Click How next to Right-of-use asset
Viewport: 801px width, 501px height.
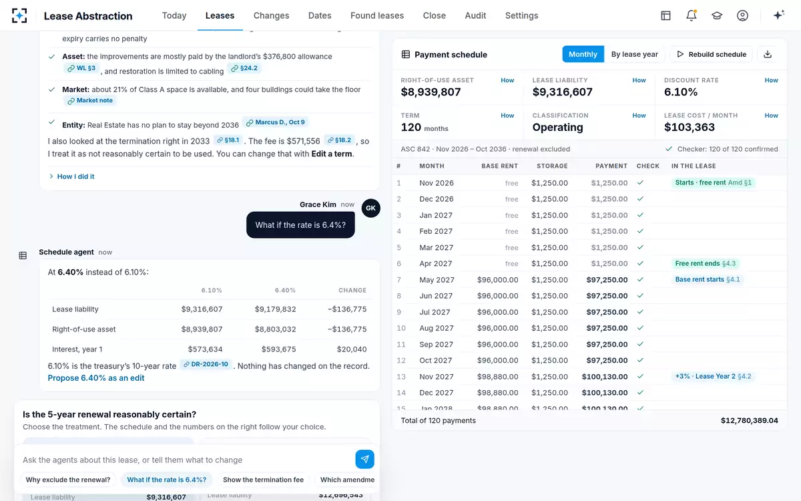click(507, 80)
